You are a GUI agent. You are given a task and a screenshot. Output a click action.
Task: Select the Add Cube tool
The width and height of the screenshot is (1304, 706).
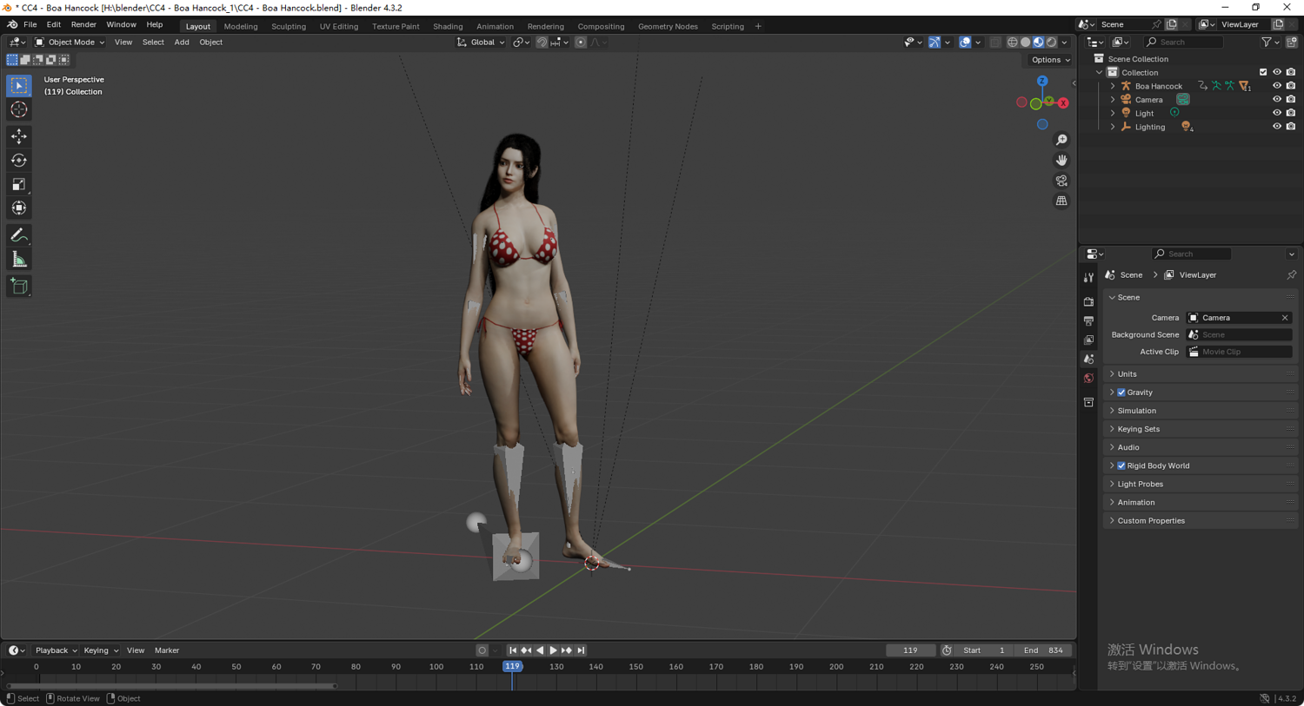click(x=19, y=287)
